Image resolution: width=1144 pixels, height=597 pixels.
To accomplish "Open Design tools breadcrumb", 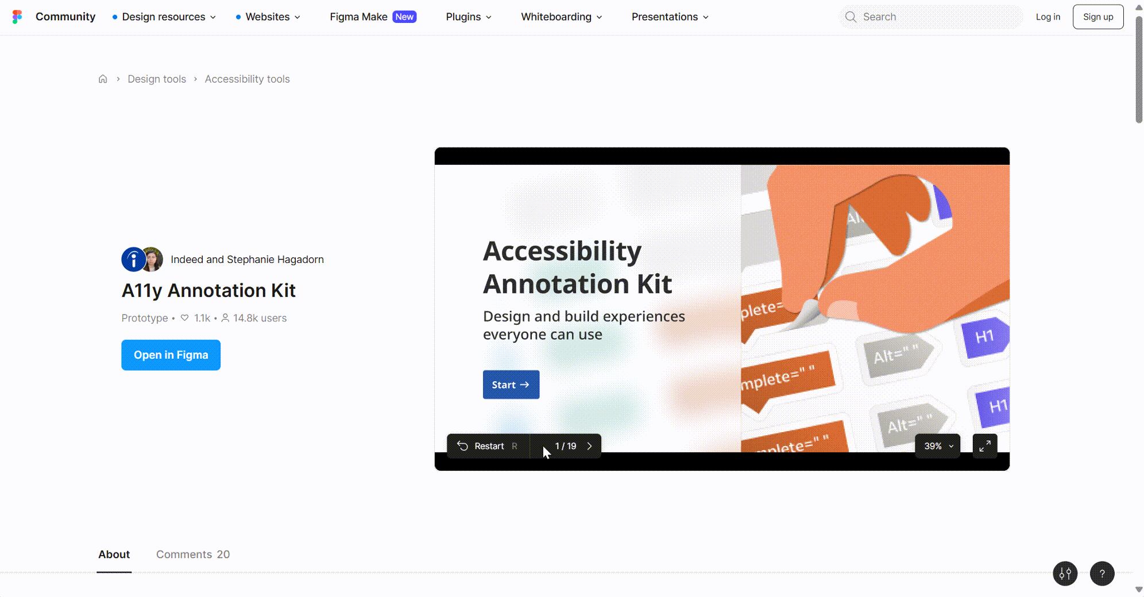I will point(157,79).
